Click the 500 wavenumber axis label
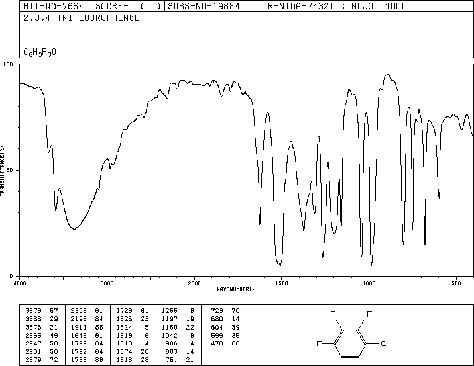This screenshot has height=366, width=474. (x=456, y=283)
